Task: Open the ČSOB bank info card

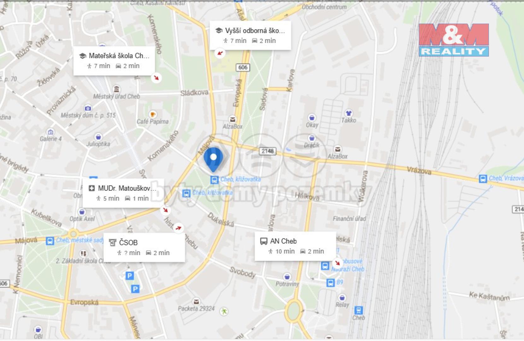Action: click(x=144, y=248)
